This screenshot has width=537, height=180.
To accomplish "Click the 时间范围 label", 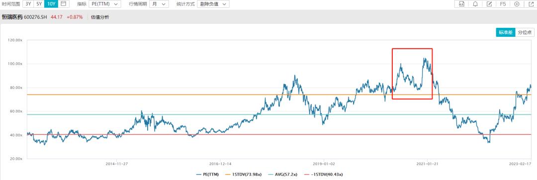I will pos(10,4).
